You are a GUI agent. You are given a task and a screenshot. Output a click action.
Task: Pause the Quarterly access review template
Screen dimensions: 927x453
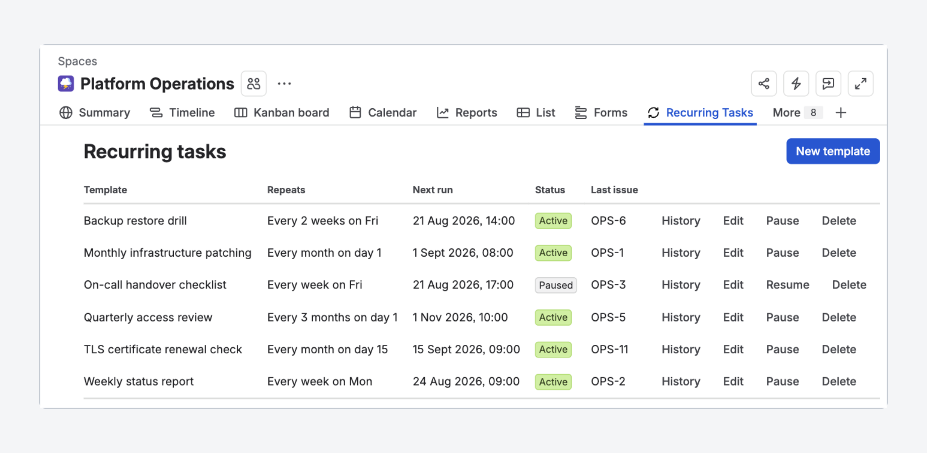click(x=783, y=317)
